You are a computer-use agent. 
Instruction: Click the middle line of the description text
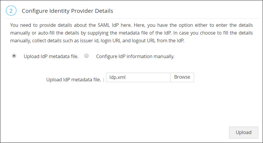pos(131,33)
